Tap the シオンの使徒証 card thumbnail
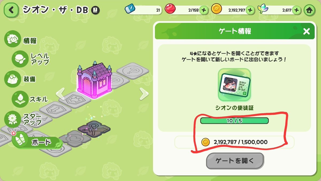This screenshot has height=181, width=321. click(x=234, y=85)
